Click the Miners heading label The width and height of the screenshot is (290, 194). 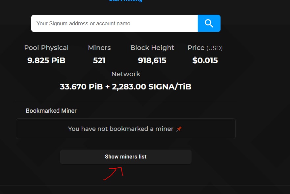tap(99, 48)
